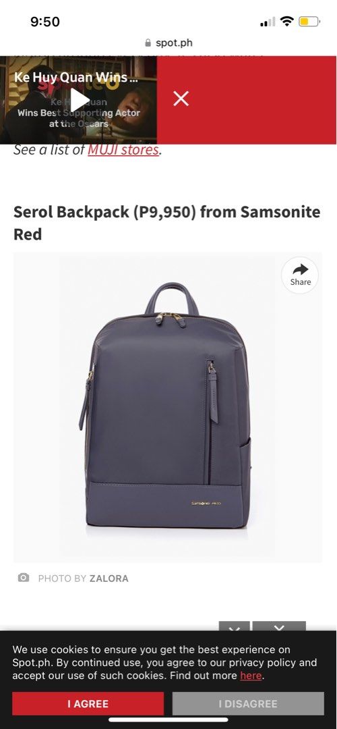Play the Ke Huy Quan video
337x729 pixels.
tap(80, 100)
